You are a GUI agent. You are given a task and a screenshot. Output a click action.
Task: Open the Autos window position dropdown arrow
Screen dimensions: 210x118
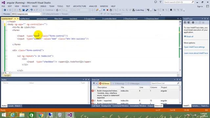point(83,80)
